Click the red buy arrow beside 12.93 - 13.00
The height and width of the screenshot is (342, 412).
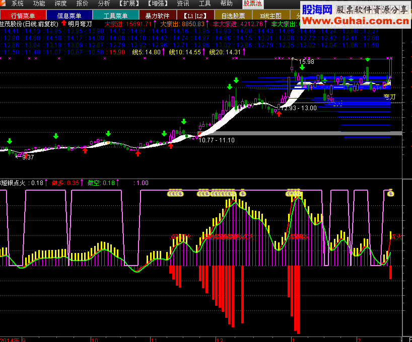pos(279,114)
